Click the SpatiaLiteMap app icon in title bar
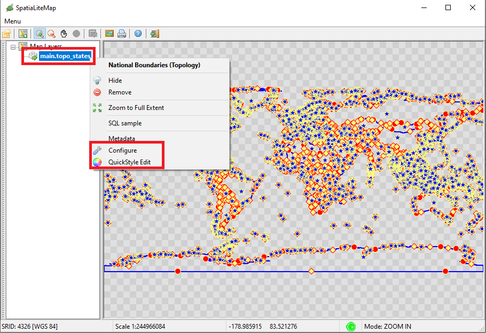This screenshot has height=333, width=486. [10, 8]
